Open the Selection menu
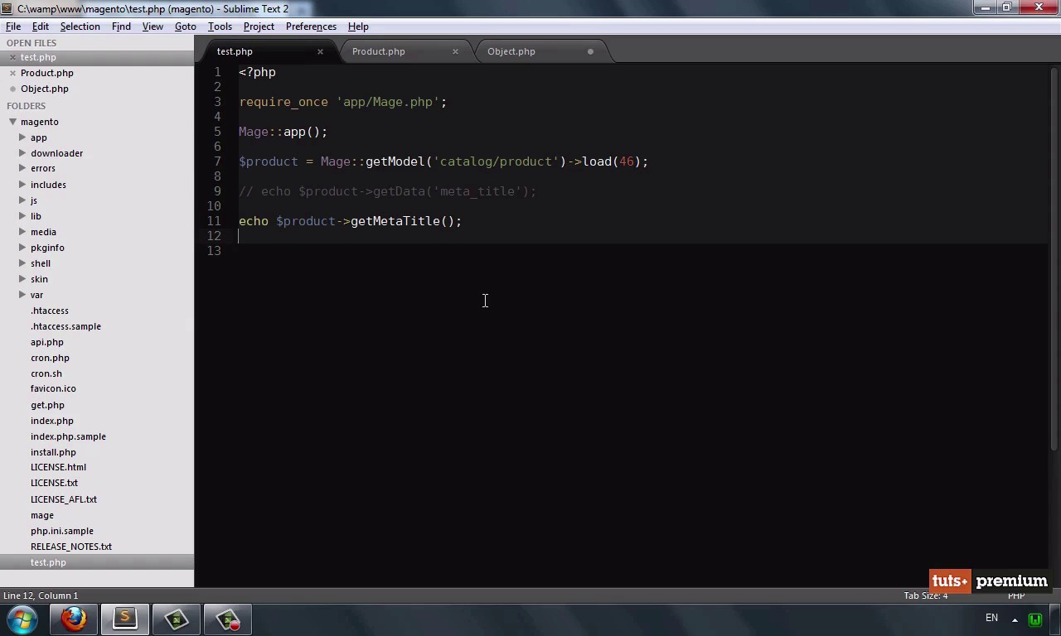Viewport: 1061px width, 636px height. click(x=80, y=26)
